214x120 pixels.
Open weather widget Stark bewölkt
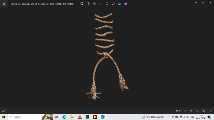(153, 117)
